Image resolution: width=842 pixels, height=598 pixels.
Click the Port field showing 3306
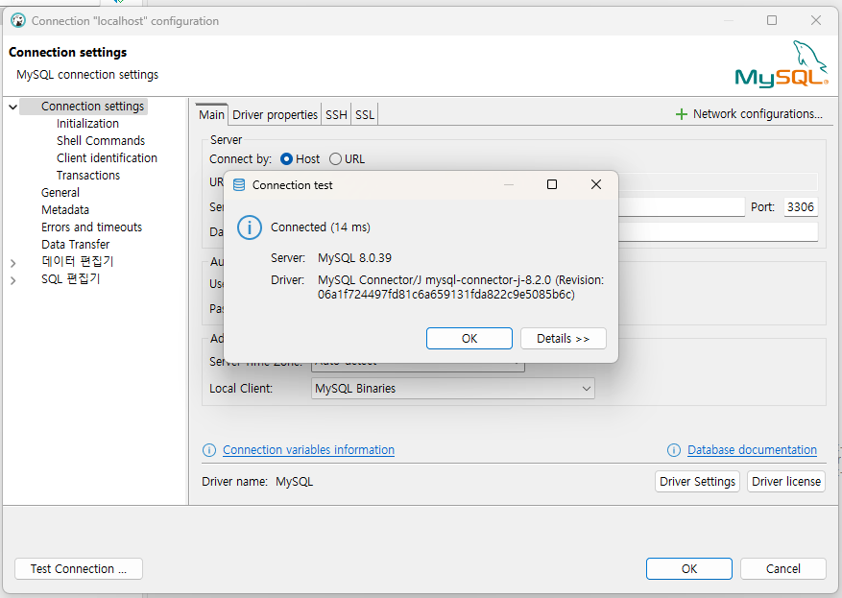point(800,206)
